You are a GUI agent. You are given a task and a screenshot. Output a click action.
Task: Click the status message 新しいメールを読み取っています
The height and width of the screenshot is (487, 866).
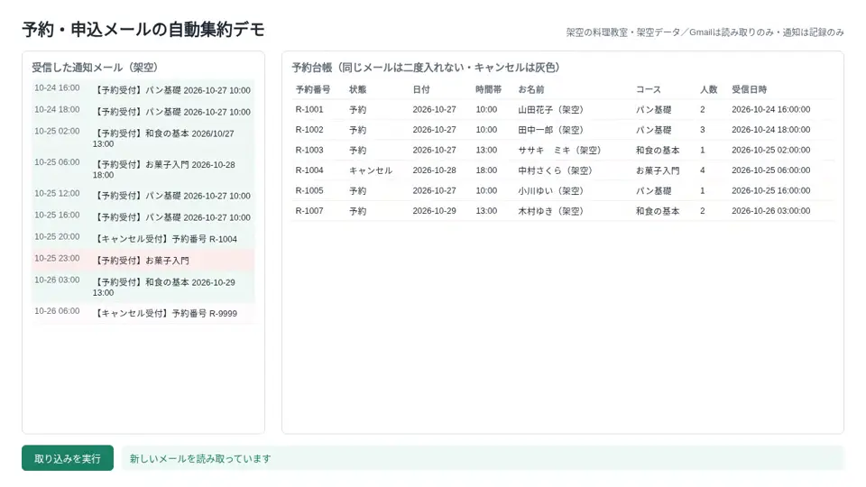(200, 458)
